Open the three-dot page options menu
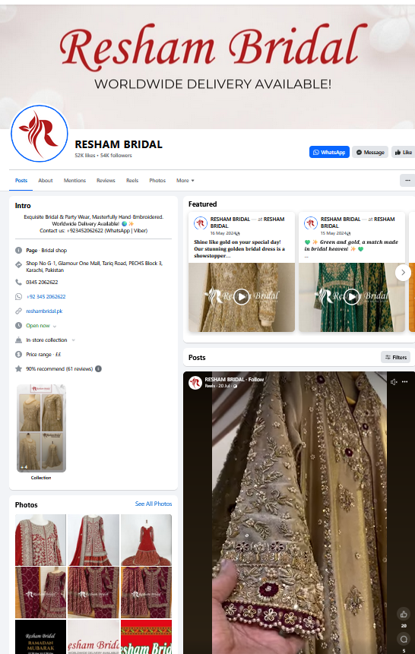415x654 pixels. (x=407, y=180)
